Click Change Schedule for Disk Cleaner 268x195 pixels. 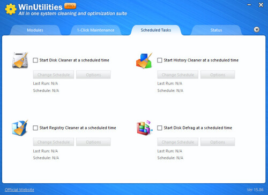(x=54, y=75)
